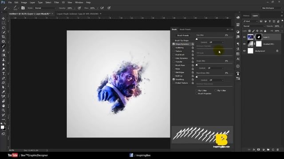Hide the Gradient Fill 1 layer
Viewport: 284px width, 159px height.
[x=245, y=44]
